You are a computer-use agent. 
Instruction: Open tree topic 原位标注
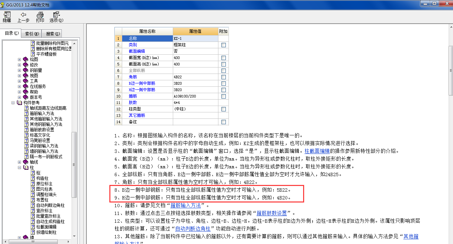click(45, 184)
